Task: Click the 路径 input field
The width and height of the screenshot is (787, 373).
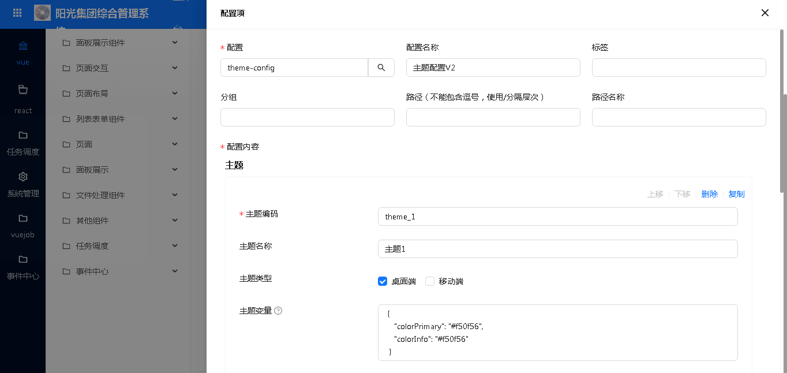Action: click(x=493, y=117)
